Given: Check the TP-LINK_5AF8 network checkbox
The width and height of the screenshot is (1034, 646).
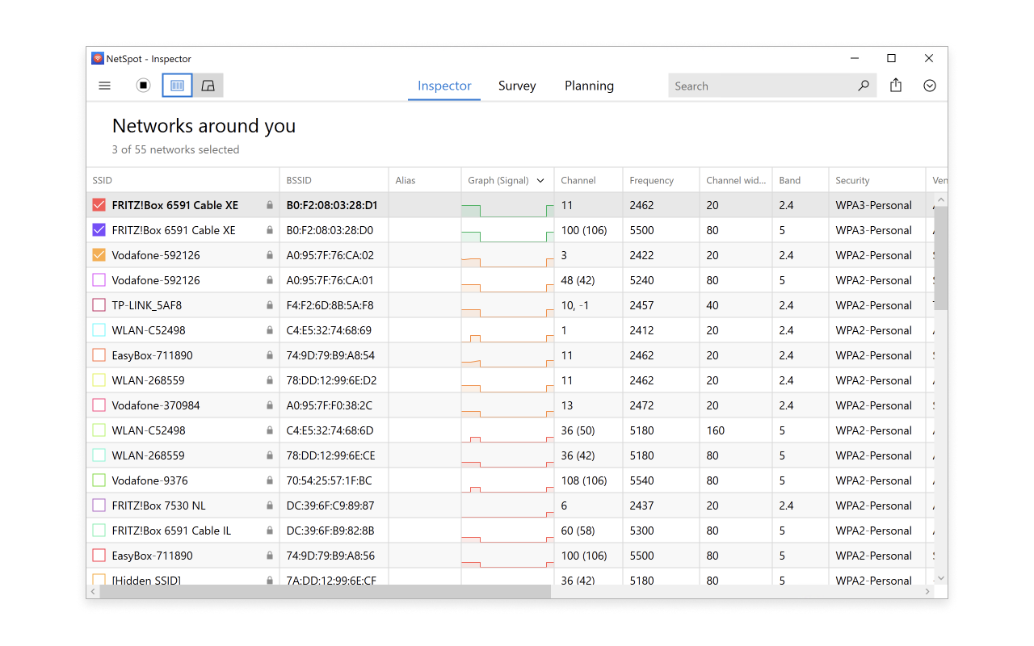Looking at the screenshot, I should (x=99, y=305).
